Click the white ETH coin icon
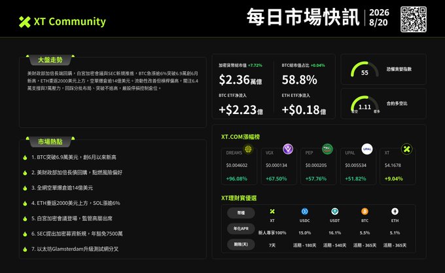The width and height of the screenshot is (445, 273). pyautogui.click(x=395, y=211)
